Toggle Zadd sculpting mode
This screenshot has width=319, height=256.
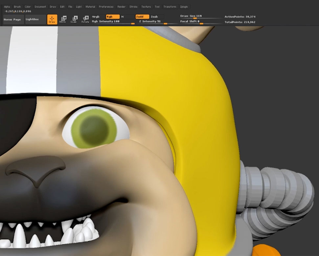click(142, 17)
